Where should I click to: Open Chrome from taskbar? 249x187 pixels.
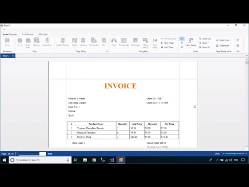pyautogui.click(x=94, y=160)
